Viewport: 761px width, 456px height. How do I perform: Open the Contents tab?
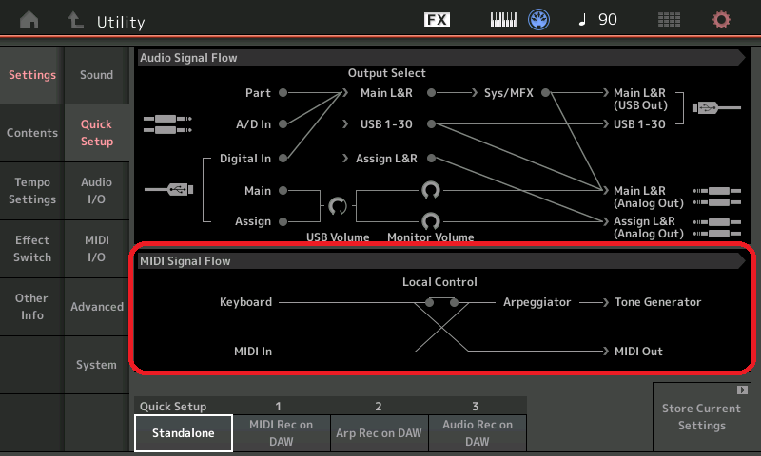(32, 133)
